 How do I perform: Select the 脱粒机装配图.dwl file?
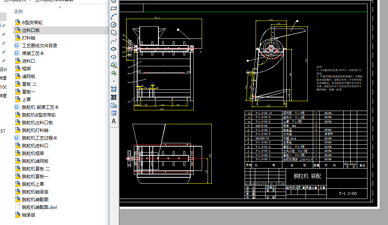coord(39,207)
